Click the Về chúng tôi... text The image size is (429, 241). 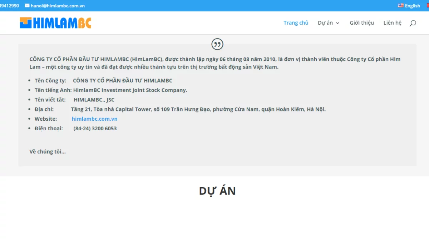(x=48, y=152)
